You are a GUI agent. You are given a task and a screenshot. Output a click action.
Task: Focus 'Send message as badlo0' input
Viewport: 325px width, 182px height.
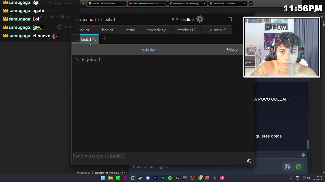(159, 156)
